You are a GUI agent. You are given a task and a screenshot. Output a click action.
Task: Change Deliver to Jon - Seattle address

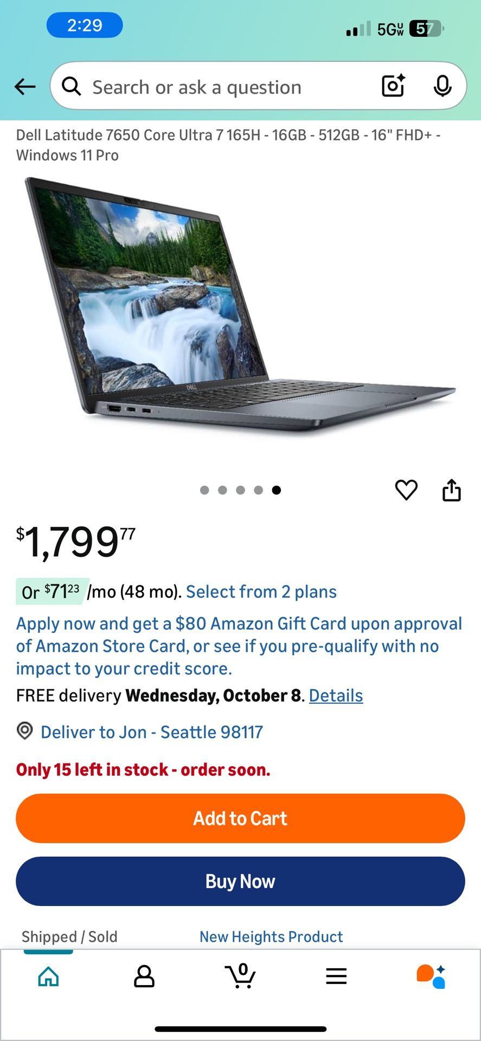(x=152, y=732)
